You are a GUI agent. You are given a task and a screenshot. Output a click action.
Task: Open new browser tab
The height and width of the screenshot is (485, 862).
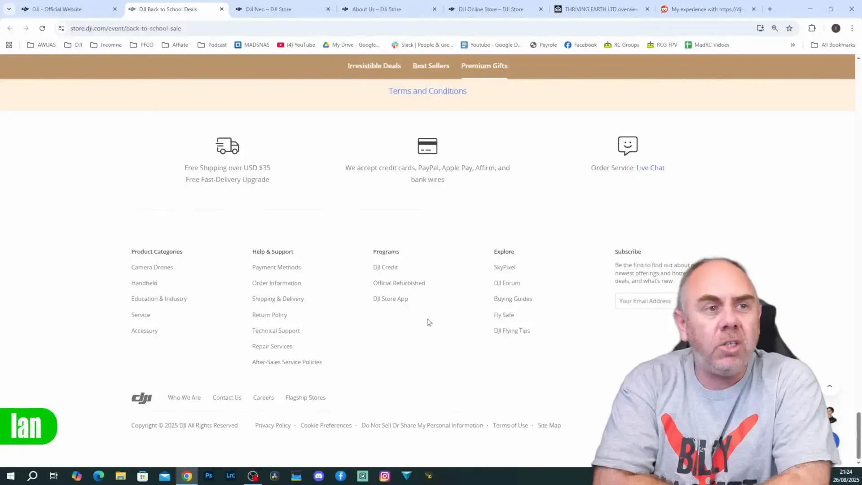click(x=770, y=9)
